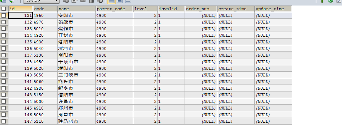Select the level cell in the 洛阳市 row
Screen dimensions: 342x136
point(145,42)
